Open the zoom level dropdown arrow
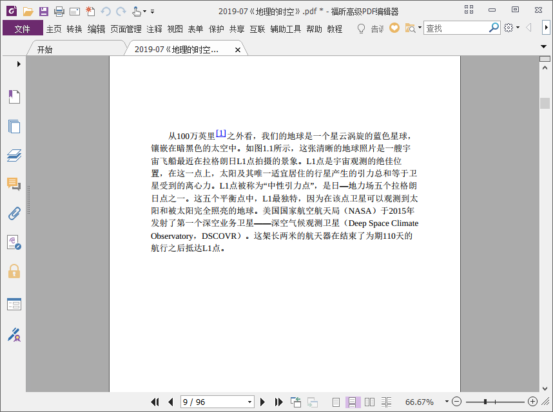Viewport: 553px width, 412px height. [447, 402]
